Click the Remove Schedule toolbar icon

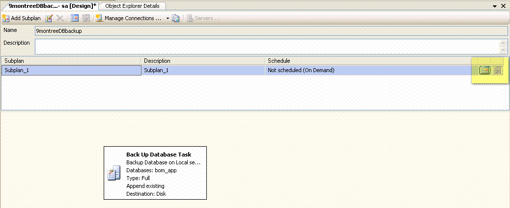(86, 19)
